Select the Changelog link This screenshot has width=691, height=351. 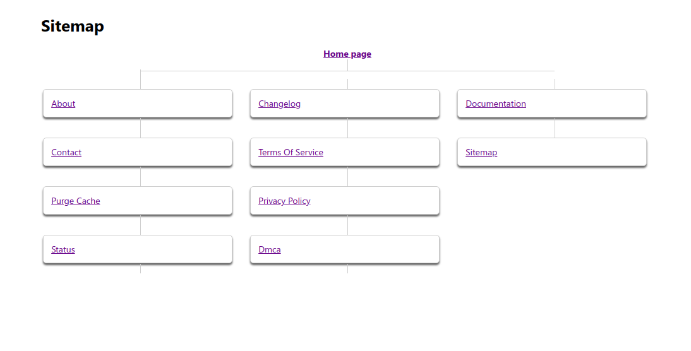coord(279,104)
